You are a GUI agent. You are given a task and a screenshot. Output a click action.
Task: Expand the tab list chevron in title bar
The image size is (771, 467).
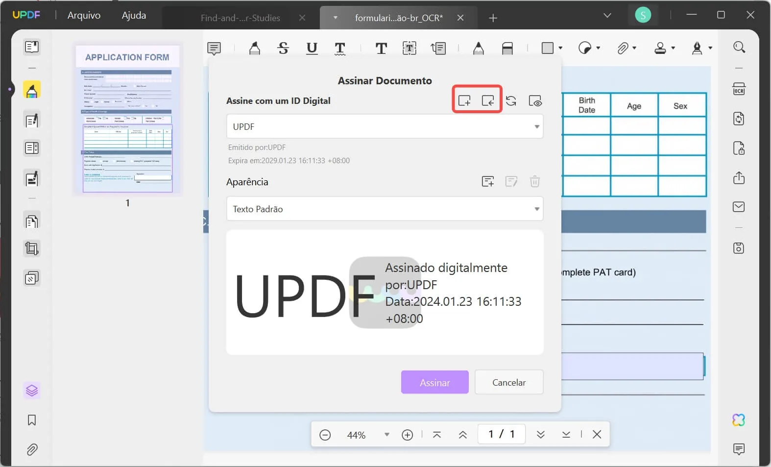pyautogui.click(x=607, y=16)
